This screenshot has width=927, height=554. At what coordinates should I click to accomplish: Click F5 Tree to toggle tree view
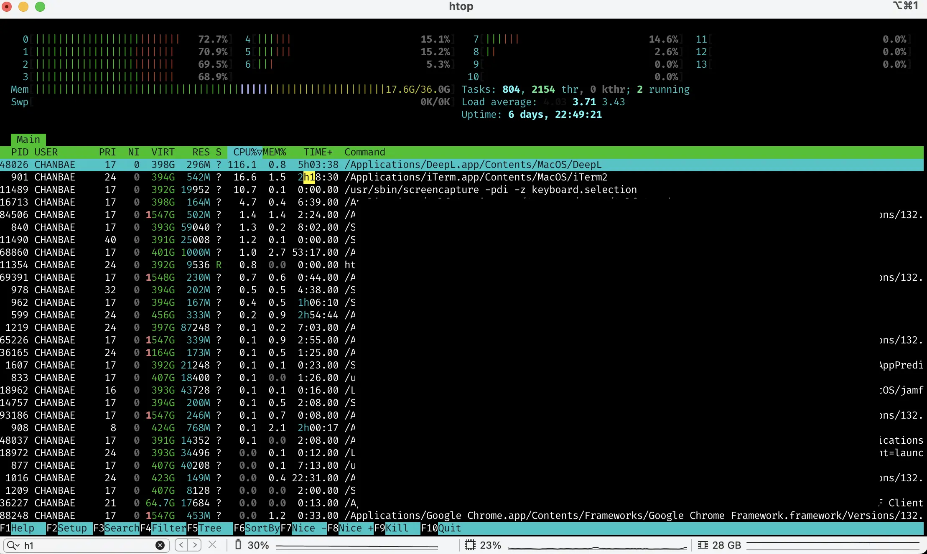pos(209,528)
